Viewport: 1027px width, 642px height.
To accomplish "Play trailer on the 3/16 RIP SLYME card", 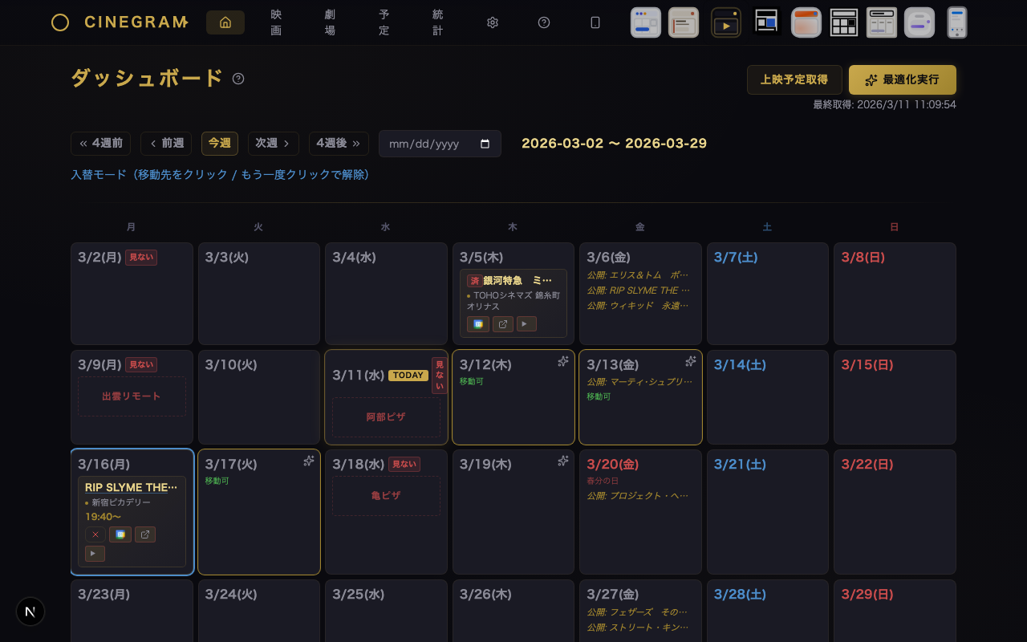I will click(95, 554).
